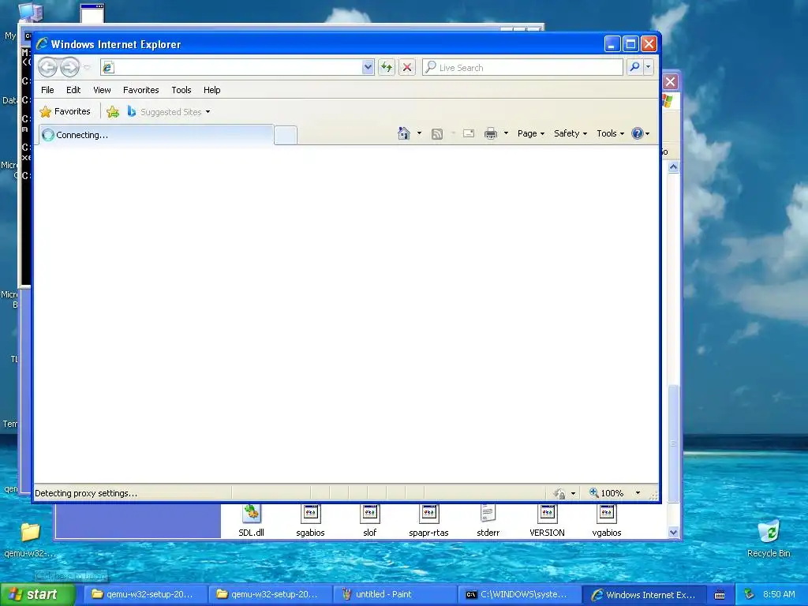This screenshot has height=606, width=808.
Task: Open the search provider options dropdown
Action: pos(649,67)
